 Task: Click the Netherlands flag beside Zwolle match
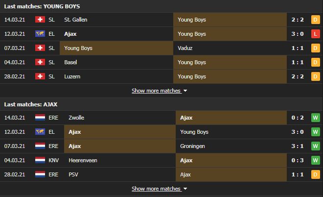(40, 118)
